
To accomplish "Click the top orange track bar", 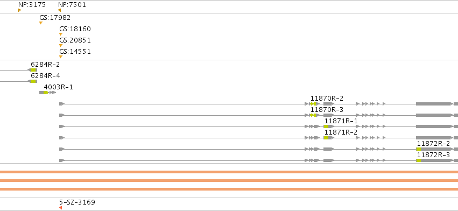I will (229, 172).
